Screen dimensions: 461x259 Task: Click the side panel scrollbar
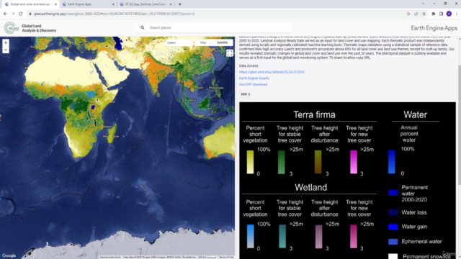pyautogui.click(x=460, y=124)
